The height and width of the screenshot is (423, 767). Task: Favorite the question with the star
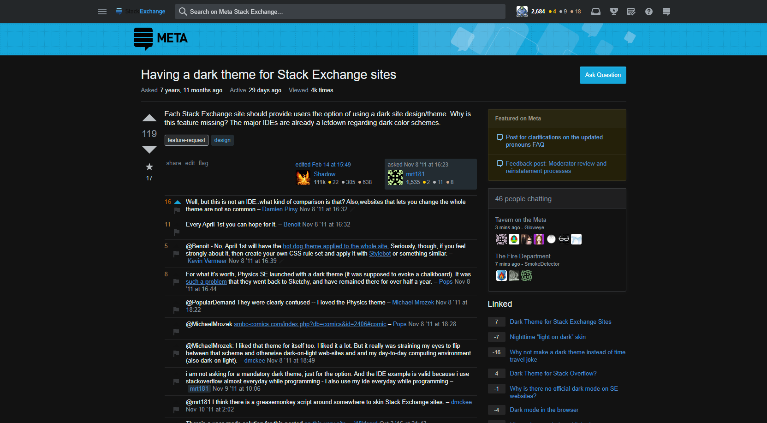point(149,167)
